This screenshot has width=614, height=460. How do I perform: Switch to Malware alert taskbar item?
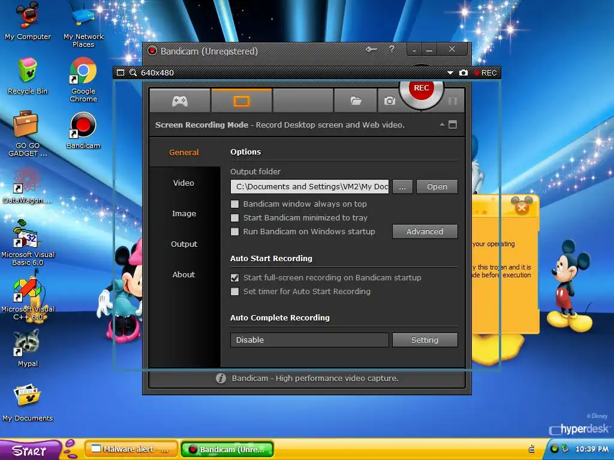pos(131,449)
